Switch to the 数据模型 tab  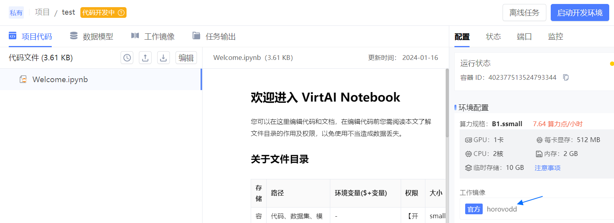92,37
